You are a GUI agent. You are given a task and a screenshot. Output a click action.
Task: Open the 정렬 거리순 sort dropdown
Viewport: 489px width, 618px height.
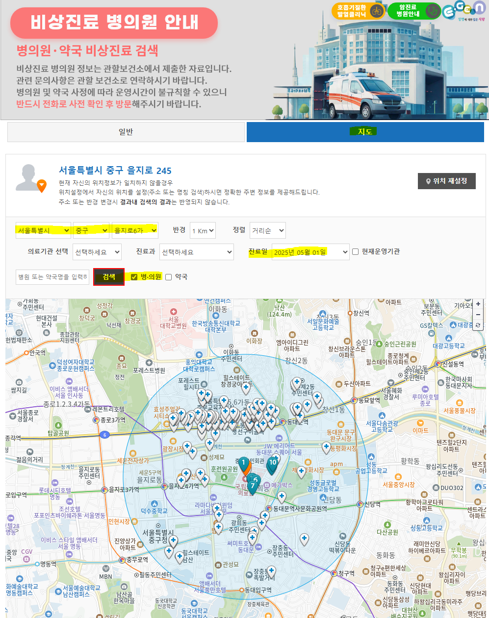pyautogui.click(x=267, y=230)
